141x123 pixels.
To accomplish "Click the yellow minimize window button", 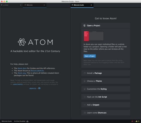I will point(4,1).
